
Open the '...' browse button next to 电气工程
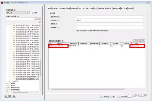click(x=29, y=13)
